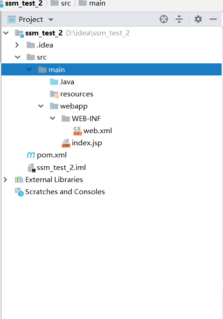This screenshot has height=319, width=223.
Task: Click the src folder icon in tree
Action: click(x=31, y=57)
